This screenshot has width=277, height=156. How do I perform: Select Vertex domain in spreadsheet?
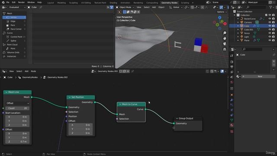pos(14,17)
